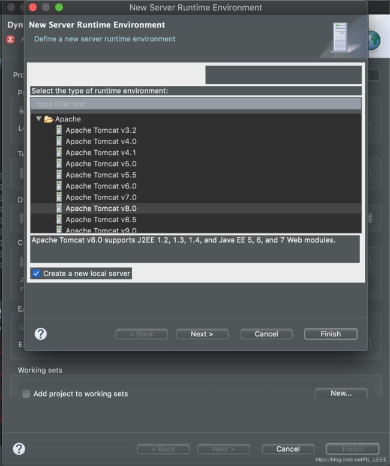Click the Apache Tomcat v7.0 server icon

(59, 197)
